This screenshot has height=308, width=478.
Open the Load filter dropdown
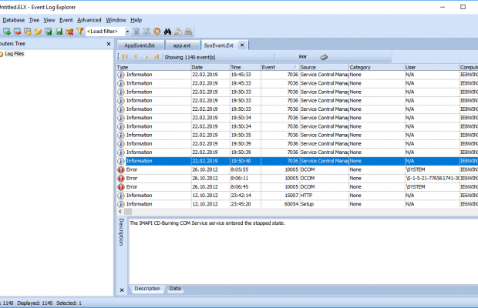(127, 32)
